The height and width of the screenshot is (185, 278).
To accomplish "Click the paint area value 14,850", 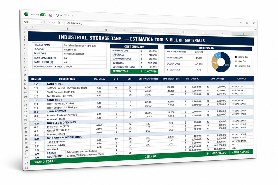I will pyautogui.click(x=199, y=58).
